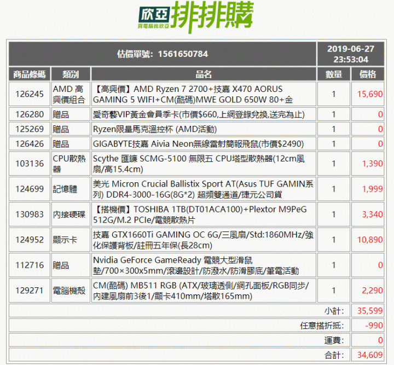The width and height of the screenshot is (394, 365).
Task: Click the 任意搭折抵 label
Action: [x=322, y=326]
